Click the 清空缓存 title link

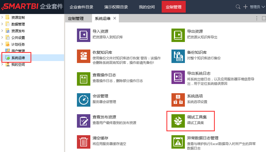click(100, 138)
